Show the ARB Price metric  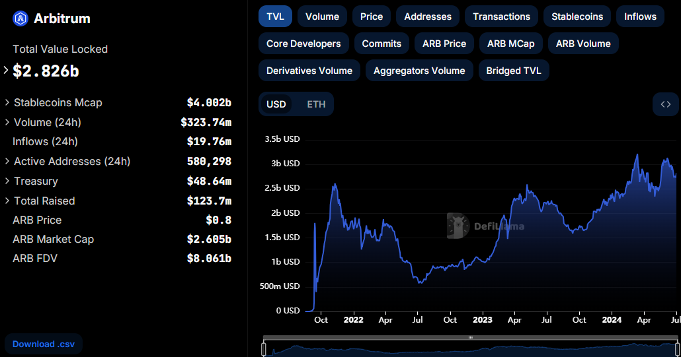[x=444, y=44]
